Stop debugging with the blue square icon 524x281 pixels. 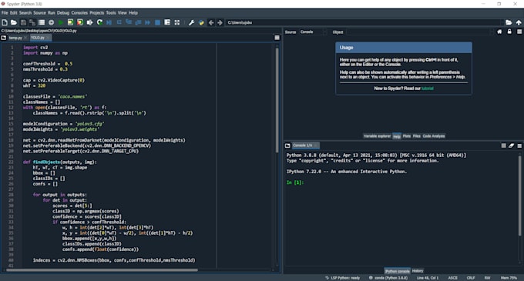157,22
